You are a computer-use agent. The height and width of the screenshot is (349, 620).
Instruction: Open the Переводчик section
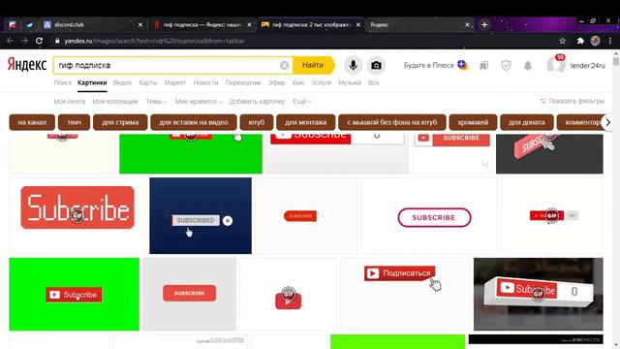(x=243, y=82)
